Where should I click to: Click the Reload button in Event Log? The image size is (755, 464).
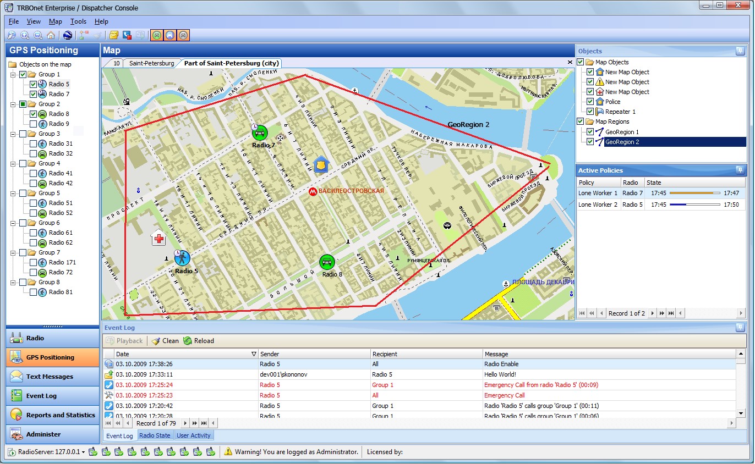coord(199,341)
